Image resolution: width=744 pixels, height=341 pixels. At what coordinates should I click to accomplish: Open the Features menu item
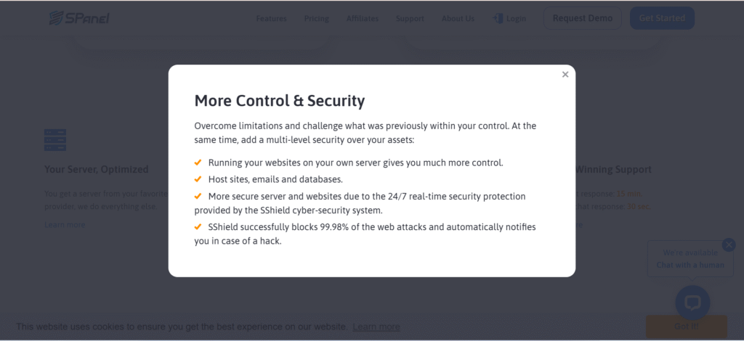pos(271,19)
